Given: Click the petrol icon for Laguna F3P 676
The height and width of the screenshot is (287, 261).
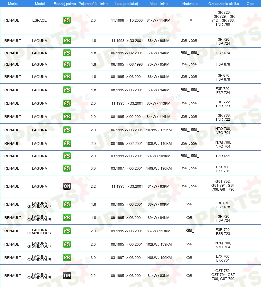Looking at the screenshot, I should [x=67, y=64].
